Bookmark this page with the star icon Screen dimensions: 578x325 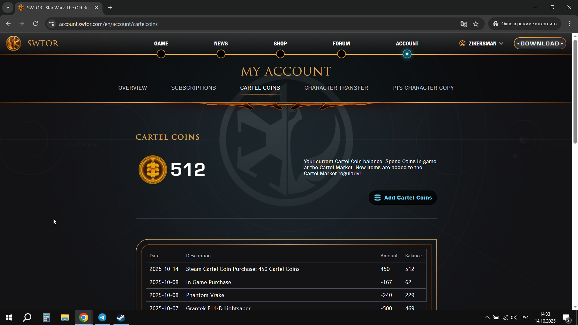click(476, 24)
